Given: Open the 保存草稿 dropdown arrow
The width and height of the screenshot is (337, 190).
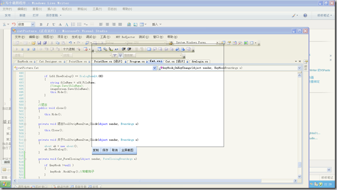Looking at the screenshot, I should [61, 15].
